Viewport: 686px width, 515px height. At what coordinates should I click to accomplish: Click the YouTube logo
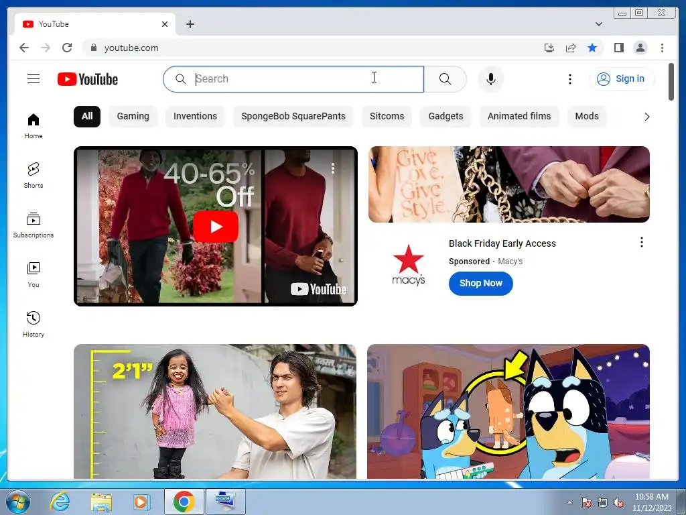point(88,79)
